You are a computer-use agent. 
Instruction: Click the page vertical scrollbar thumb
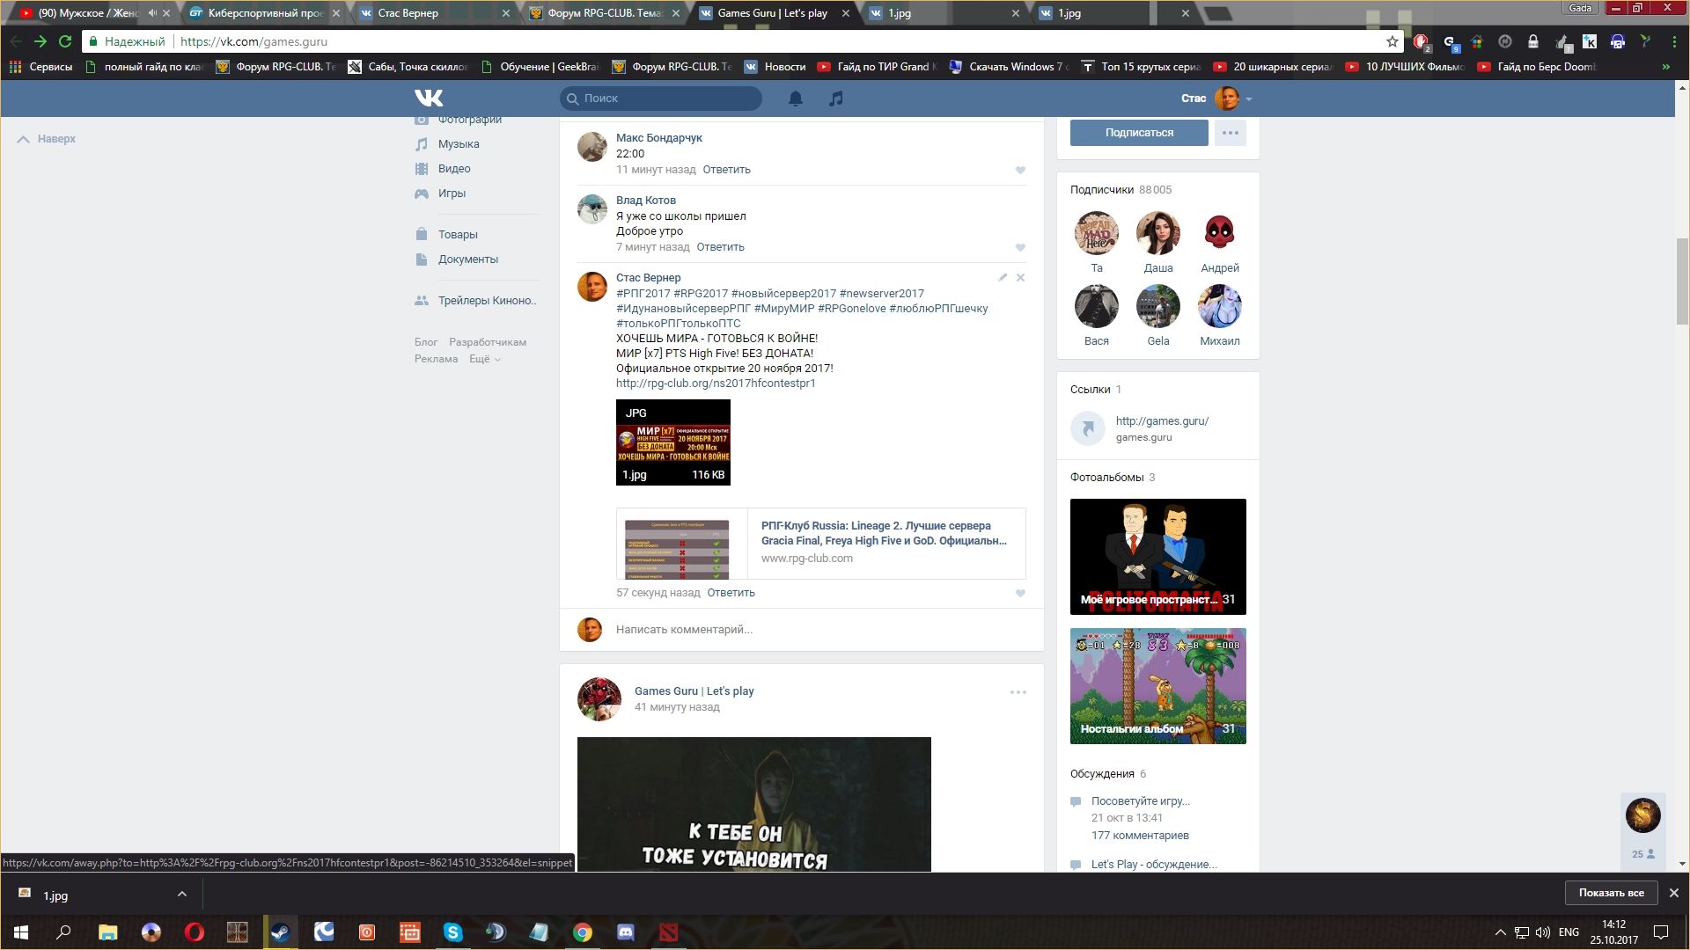coord(1682,281)
